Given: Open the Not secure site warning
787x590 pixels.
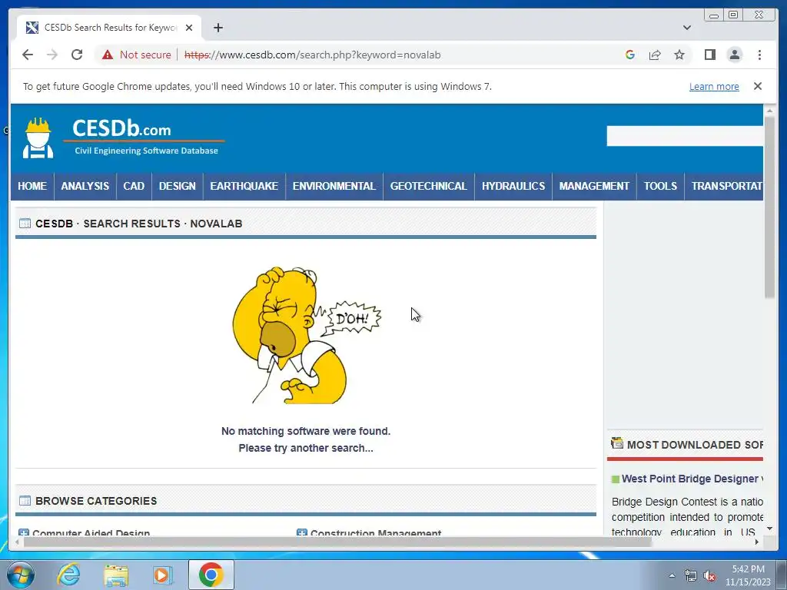Looking at the screenshot, I should pos(137,55).
